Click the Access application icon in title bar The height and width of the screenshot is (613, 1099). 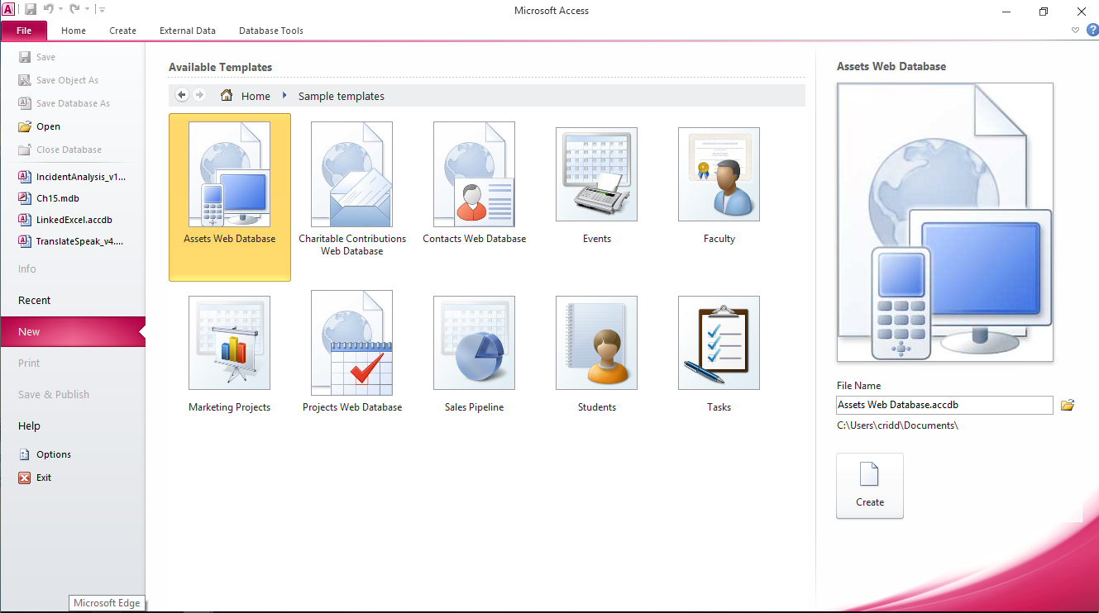pos(8,9)
